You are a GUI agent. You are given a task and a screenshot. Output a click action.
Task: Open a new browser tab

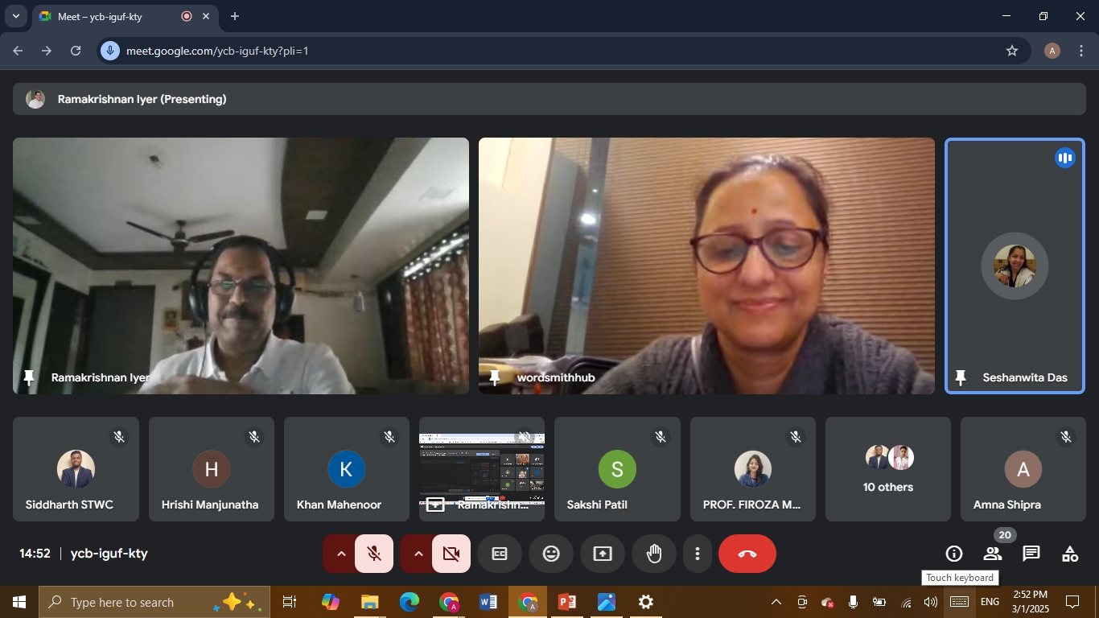pos(235,16)
